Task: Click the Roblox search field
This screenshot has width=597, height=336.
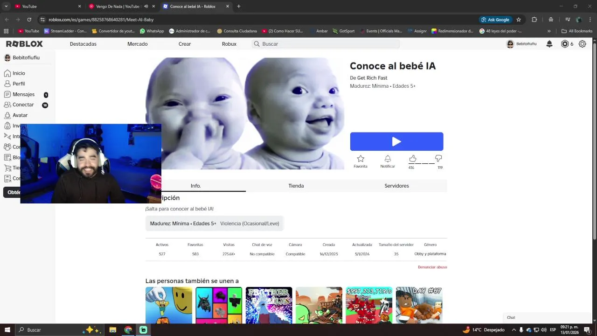Action: [x=326, y=44]
